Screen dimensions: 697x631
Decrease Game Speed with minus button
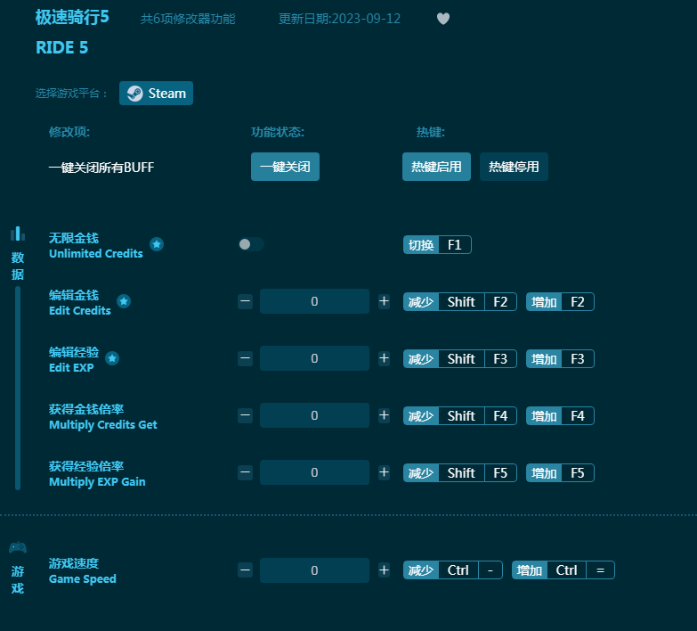click(245, 570)
